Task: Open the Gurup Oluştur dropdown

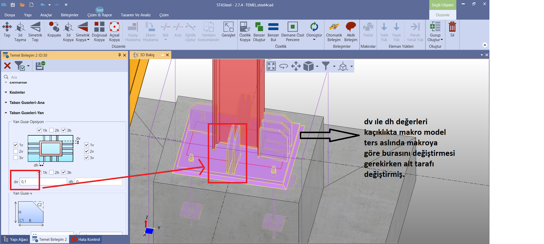Action: point(435,40)
